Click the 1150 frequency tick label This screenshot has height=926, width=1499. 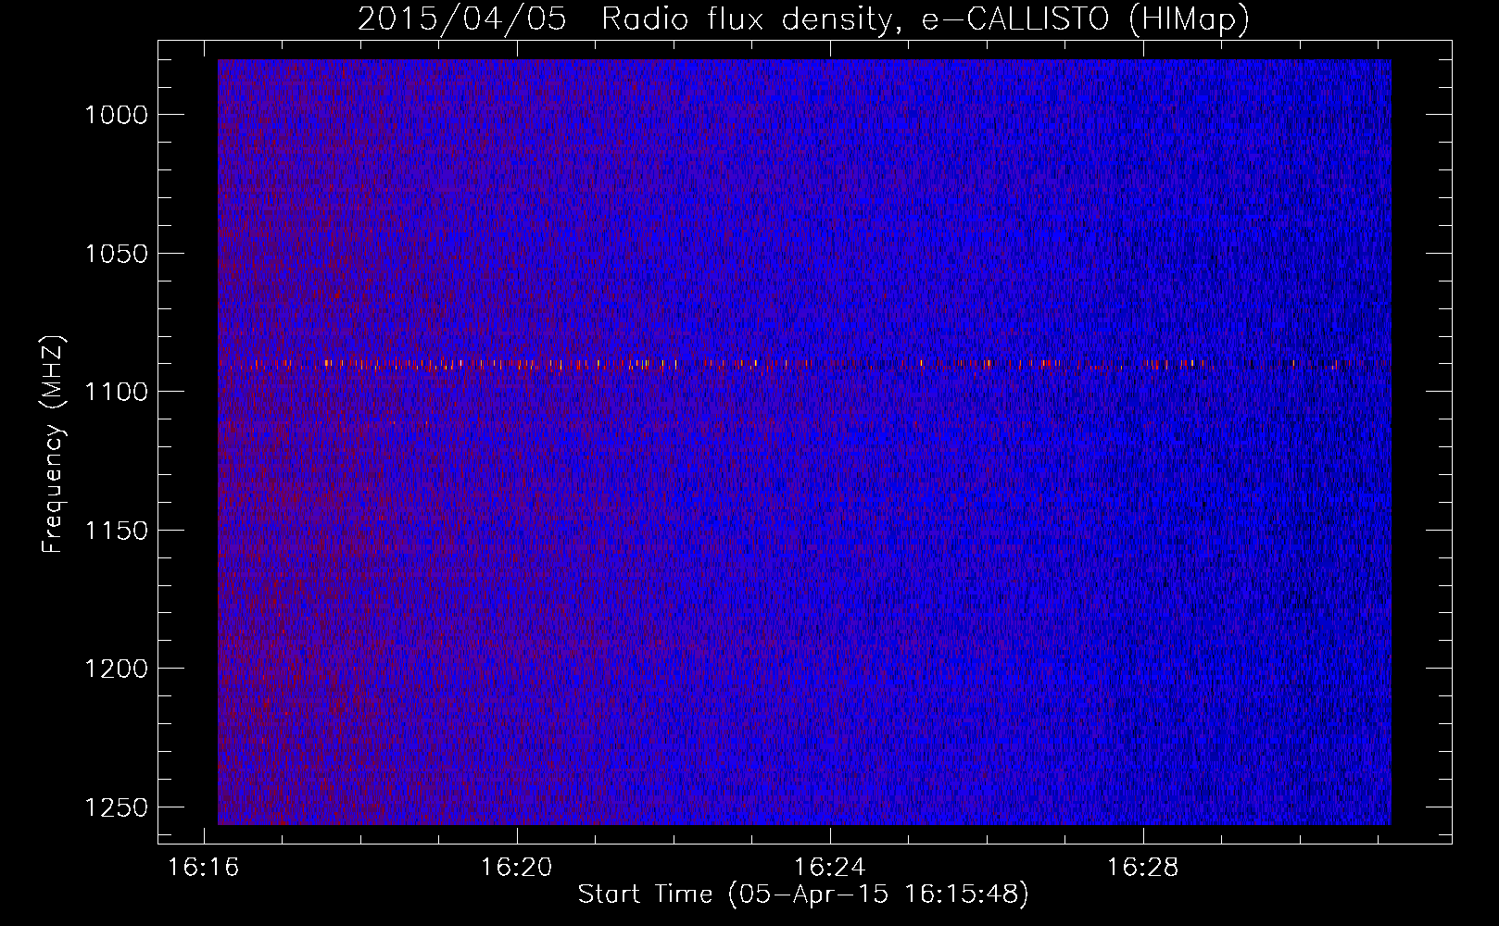coord(116,531)
